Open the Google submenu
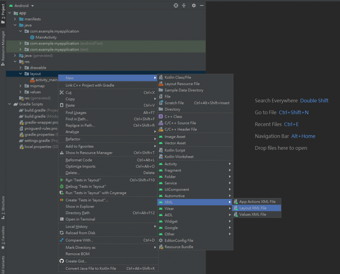340x274 pixels. [195, 228]
